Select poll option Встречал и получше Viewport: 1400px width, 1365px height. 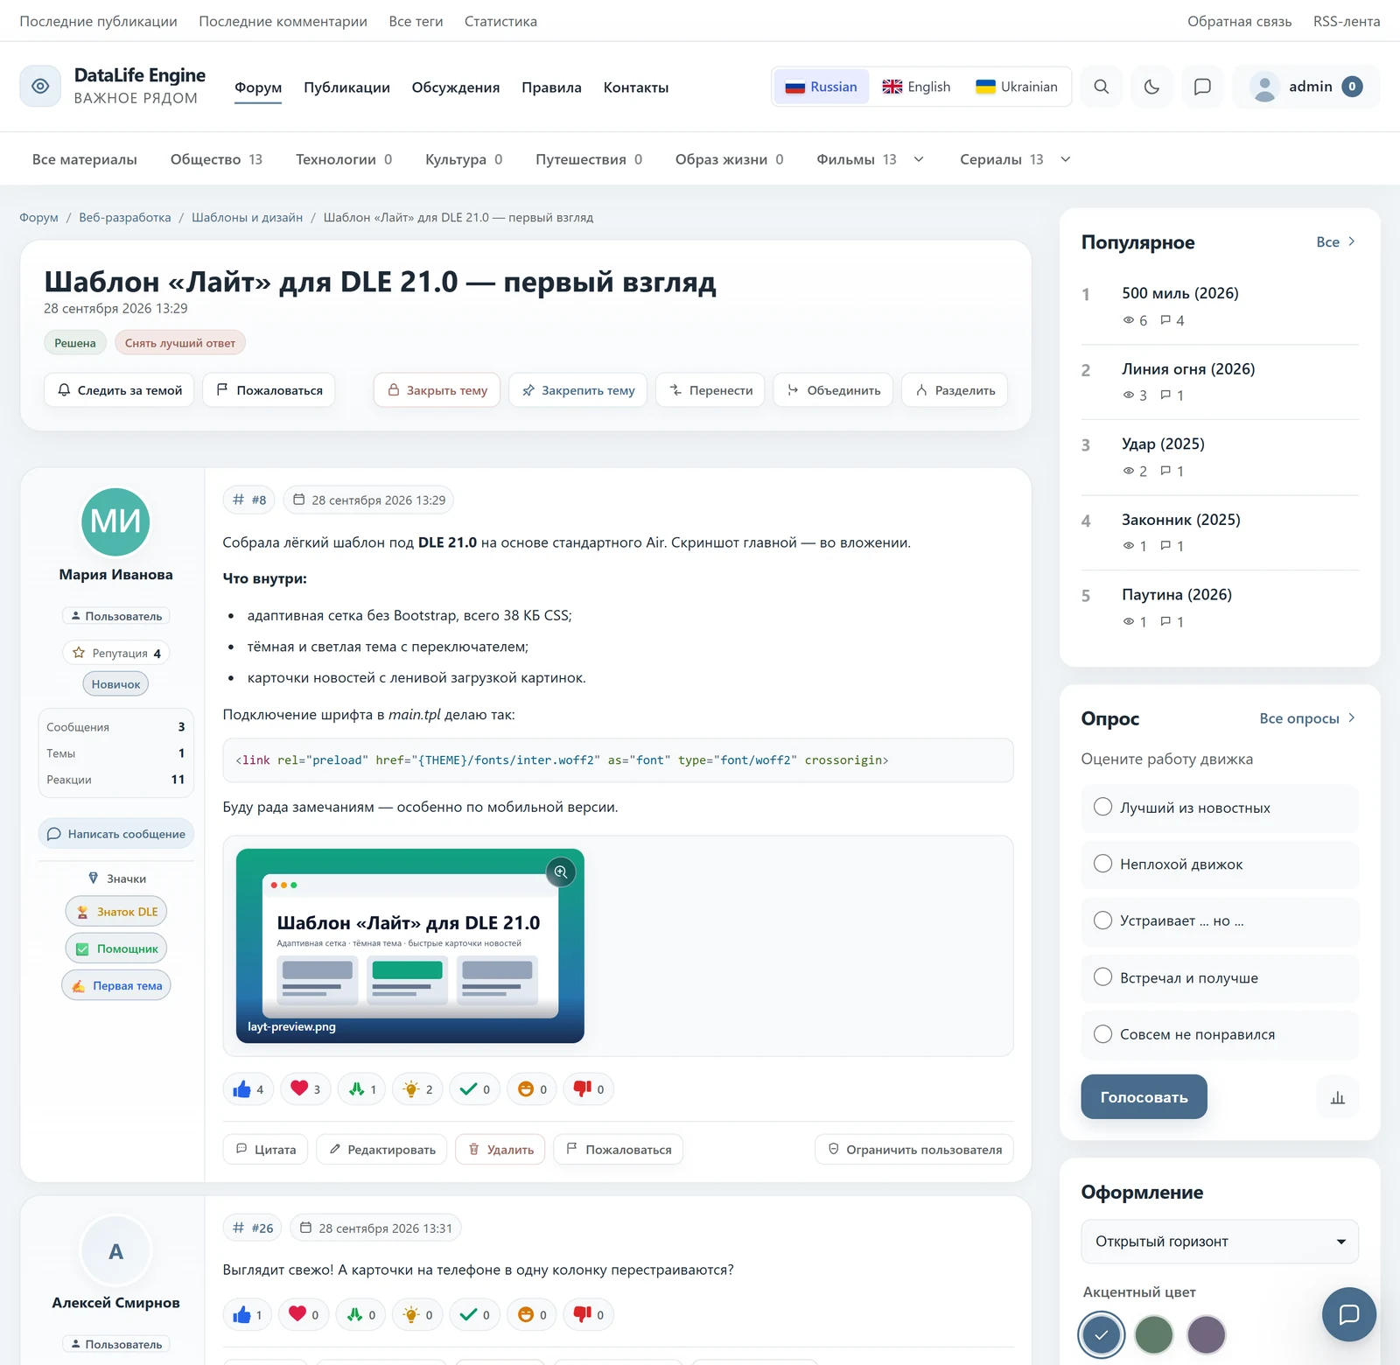1220,978
